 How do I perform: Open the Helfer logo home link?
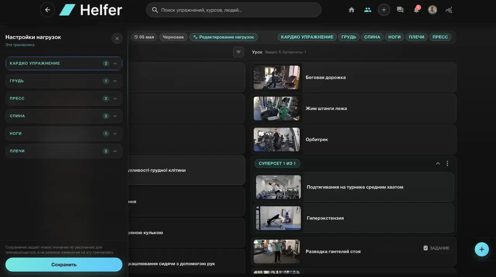[91, 10]
